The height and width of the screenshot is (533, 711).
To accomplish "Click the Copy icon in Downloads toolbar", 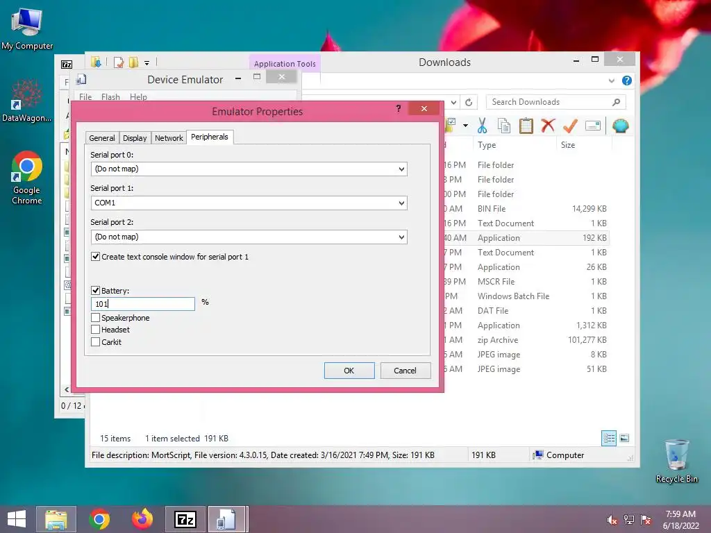I will pos(504,126).
